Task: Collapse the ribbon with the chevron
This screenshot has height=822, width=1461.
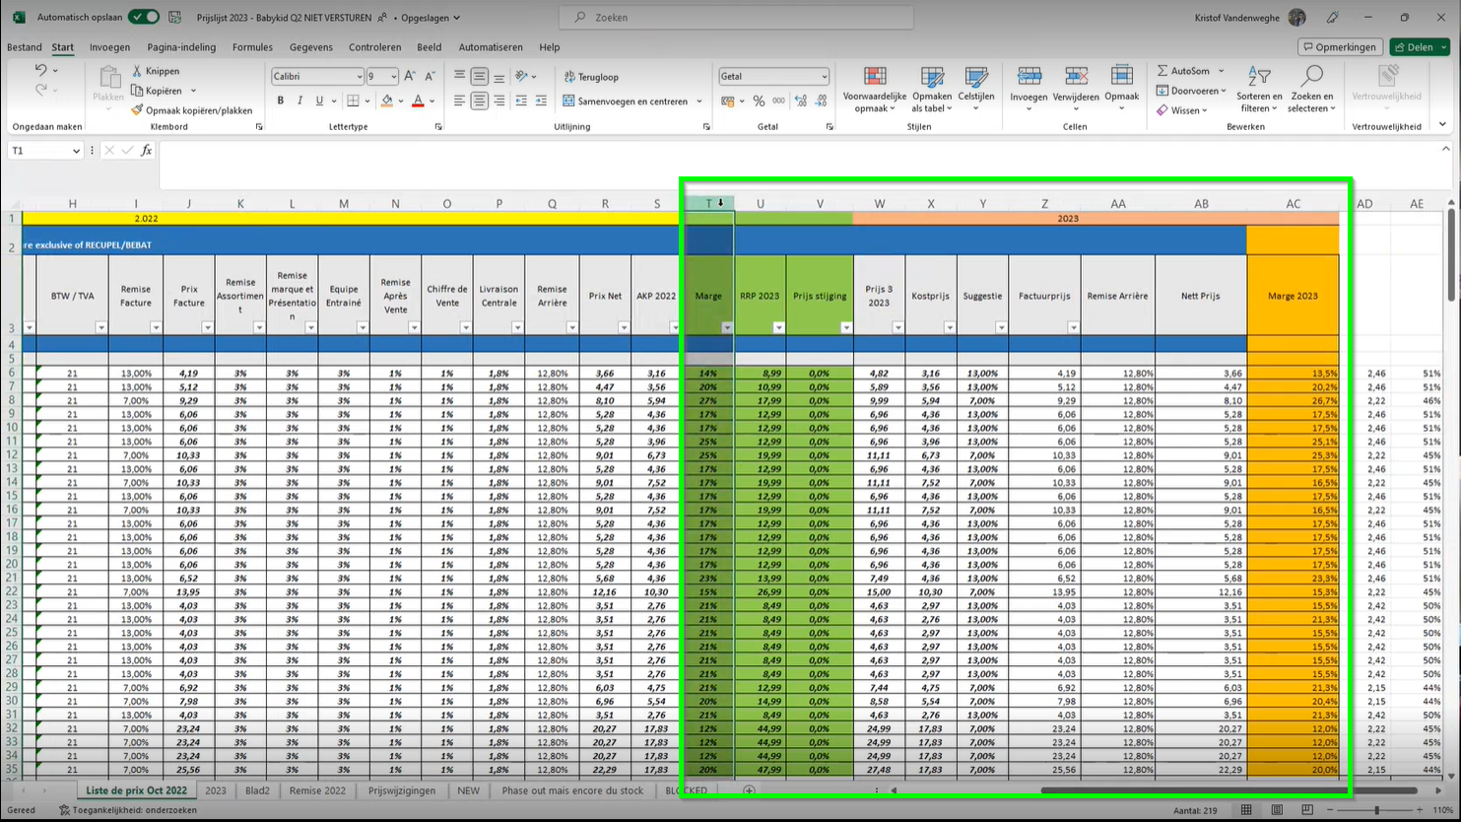Action: click(x=1443, y=126)
